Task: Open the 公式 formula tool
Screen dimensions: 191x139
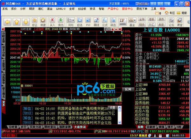Action: (105, 22)
